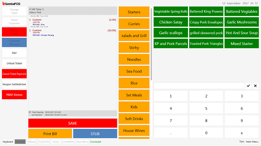Switch to the Delivery mode
The image size is (261, 146).
click(x=32, y=142)
